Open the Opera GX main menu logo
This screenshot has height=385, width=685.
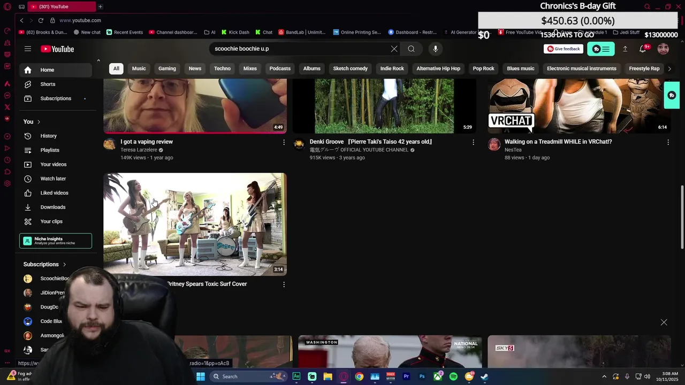coord(7,6)
